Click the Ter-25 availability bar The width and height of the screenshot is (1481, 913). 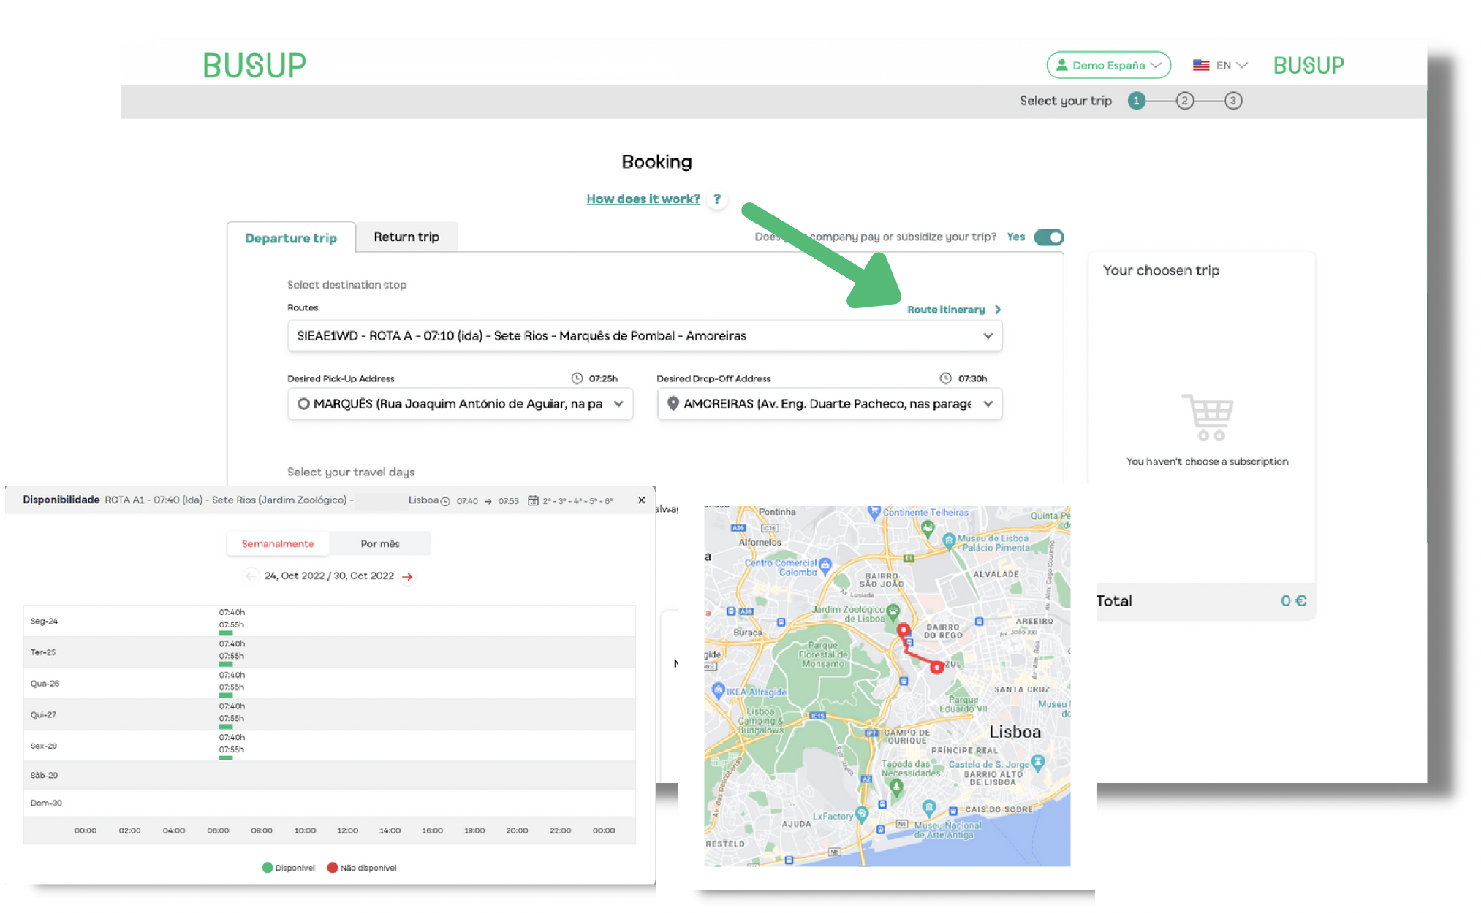pos(226,665)
